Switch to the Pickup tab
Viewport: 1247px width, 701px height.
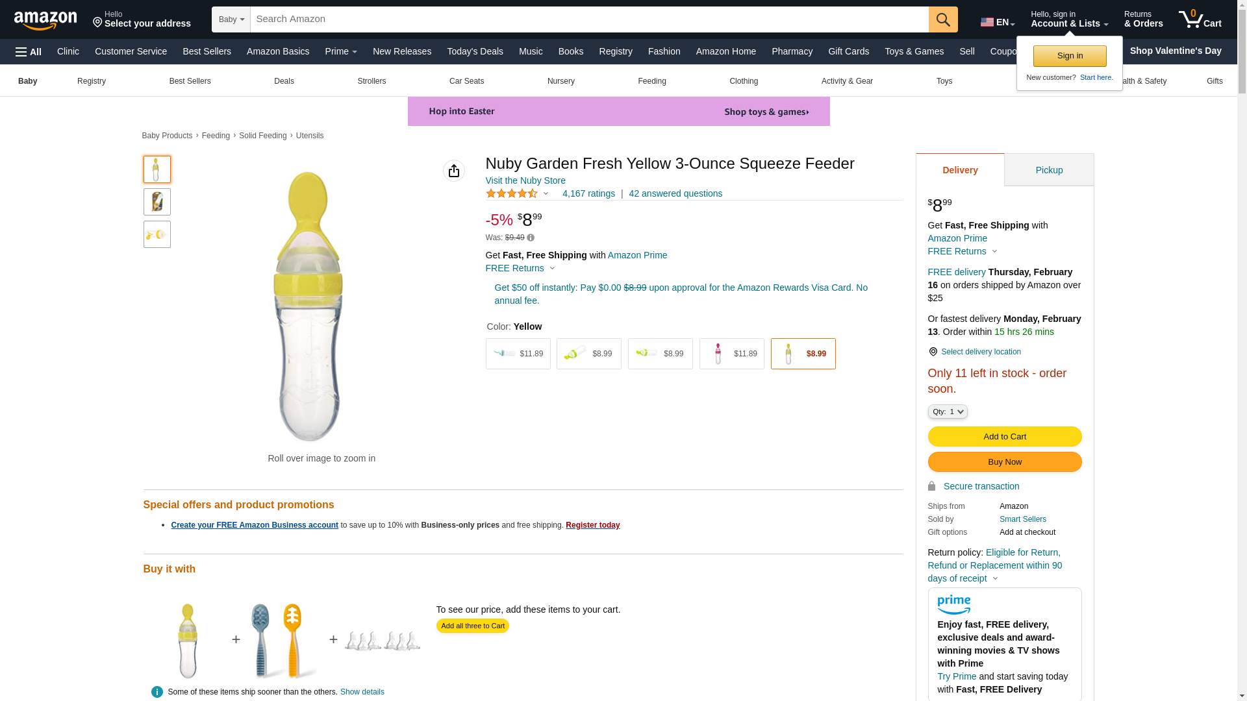[1048, 170]
